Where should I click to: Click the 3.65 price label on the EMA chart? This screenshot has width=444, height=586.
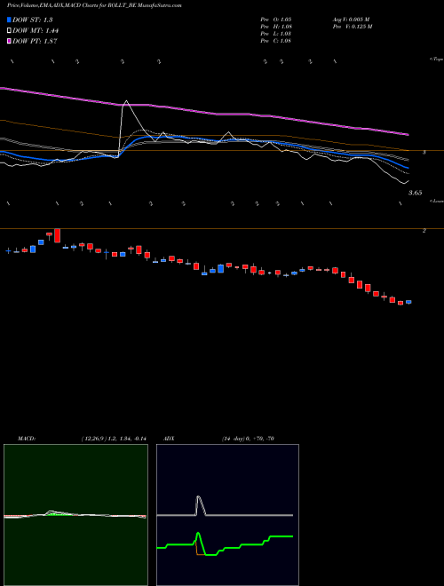point(416,193)
